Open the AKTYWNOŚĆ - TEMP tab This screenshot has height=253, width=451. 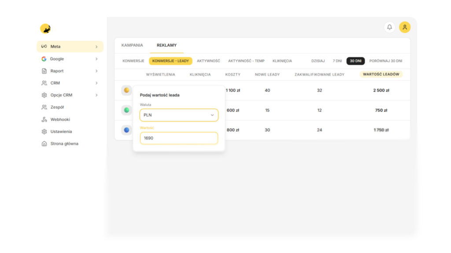pos(246,61)
